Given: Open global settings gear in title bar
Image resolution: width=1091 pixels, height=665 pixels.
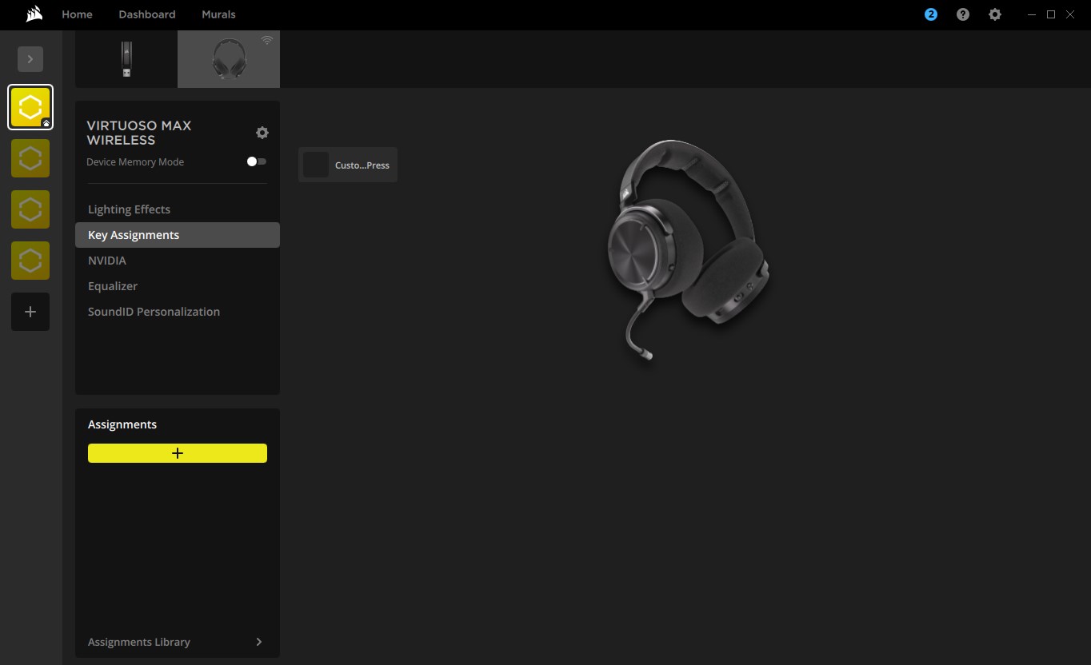Looking at the screenshot, I should pos(995,14).
